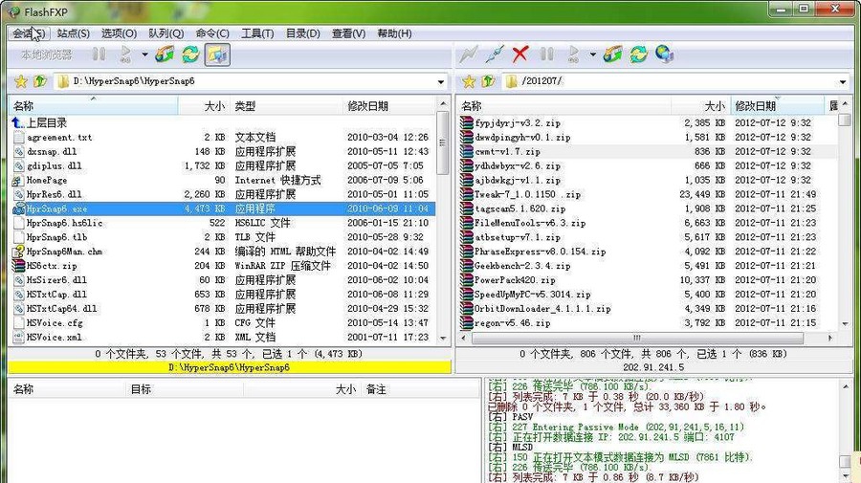
Task: Open the 目录(D) menu
Action: (302, 33)
